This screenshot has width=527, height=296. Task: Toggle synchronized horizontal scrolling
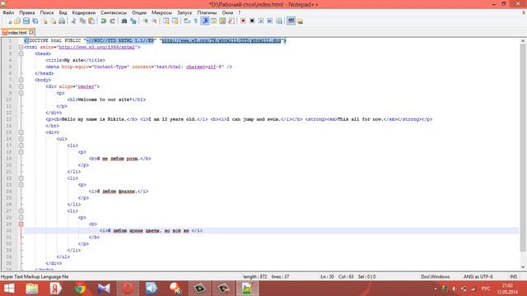click(175, 21)
